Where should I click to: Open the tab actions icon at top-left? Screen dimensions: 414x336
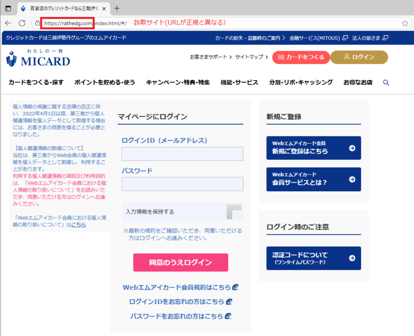(x=8, y=8)
